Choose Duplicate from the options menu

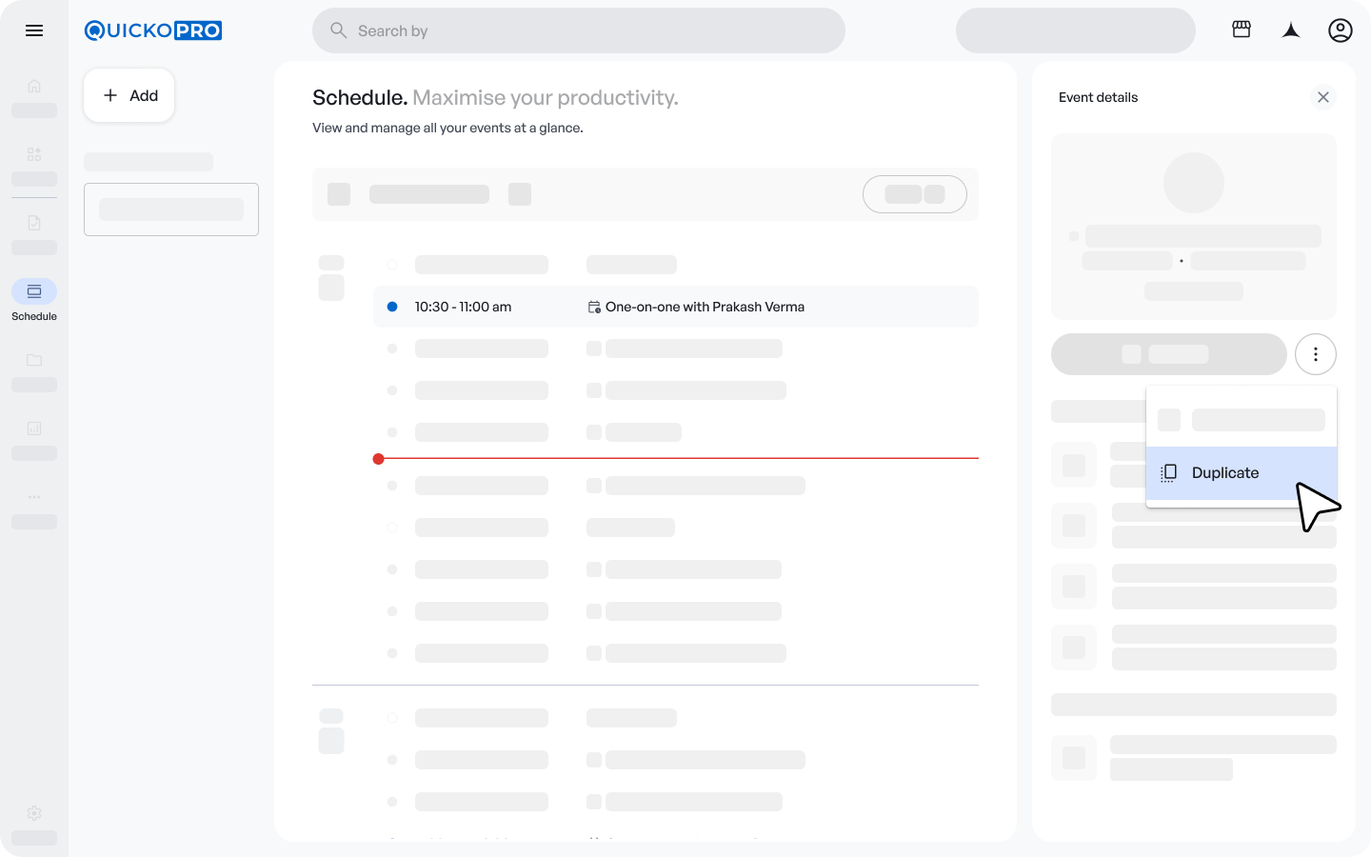pyautogui.click(x=1224, y=473)
